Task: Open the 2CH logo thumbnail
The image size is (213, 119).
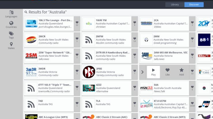Action: pyautogui.click(x=204, y=24)
